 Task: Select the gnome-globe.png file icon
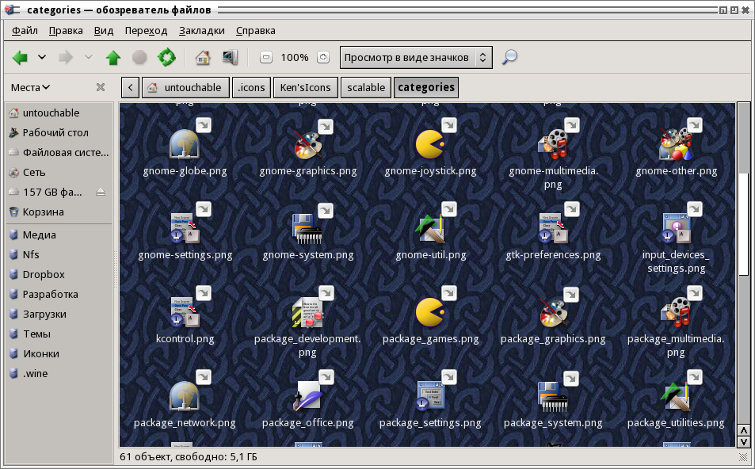coord(185,143)
